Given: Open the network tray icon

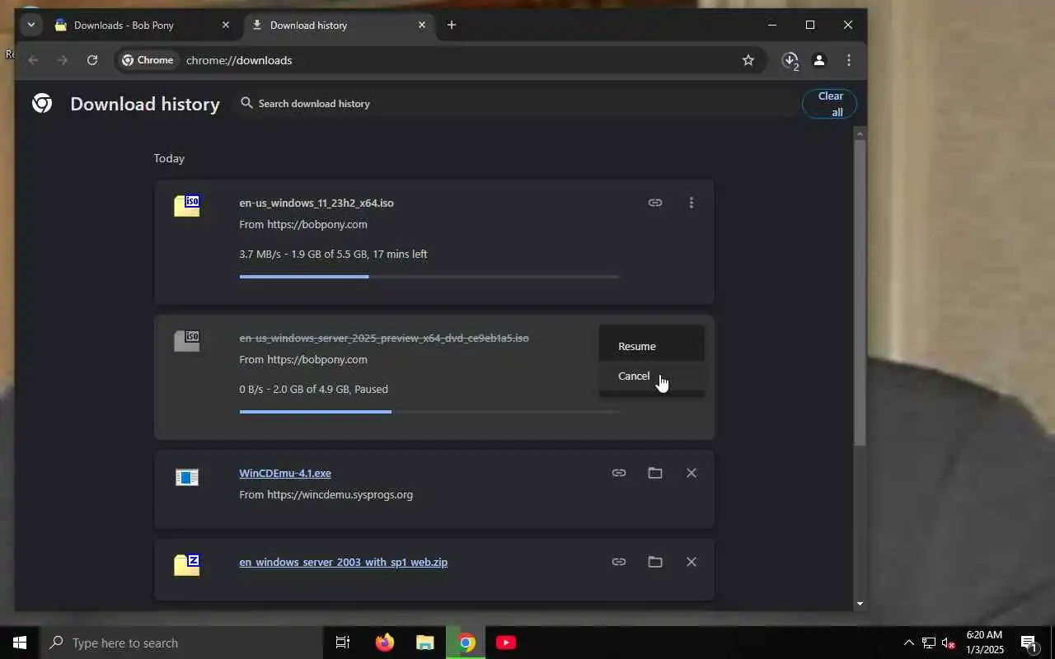Looking at the screenshot, I should pyautogui.click(x=929, y=643).
